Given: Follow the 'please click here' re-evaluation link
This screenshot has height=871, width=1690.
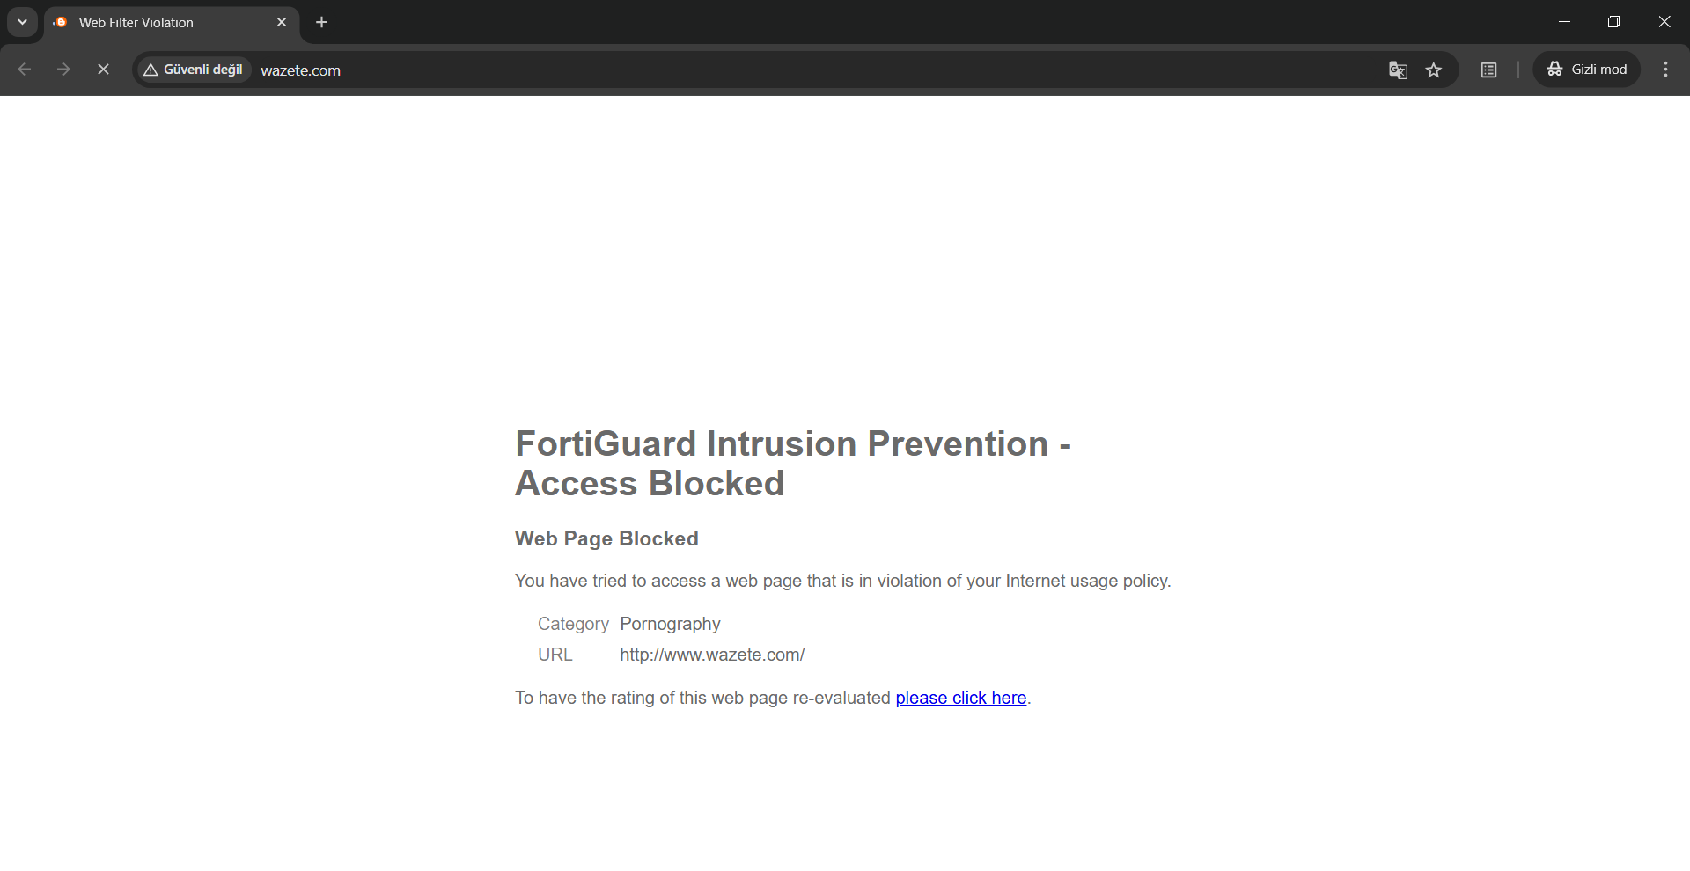Looking at the screenshot, I should click(x=961, y=698).
